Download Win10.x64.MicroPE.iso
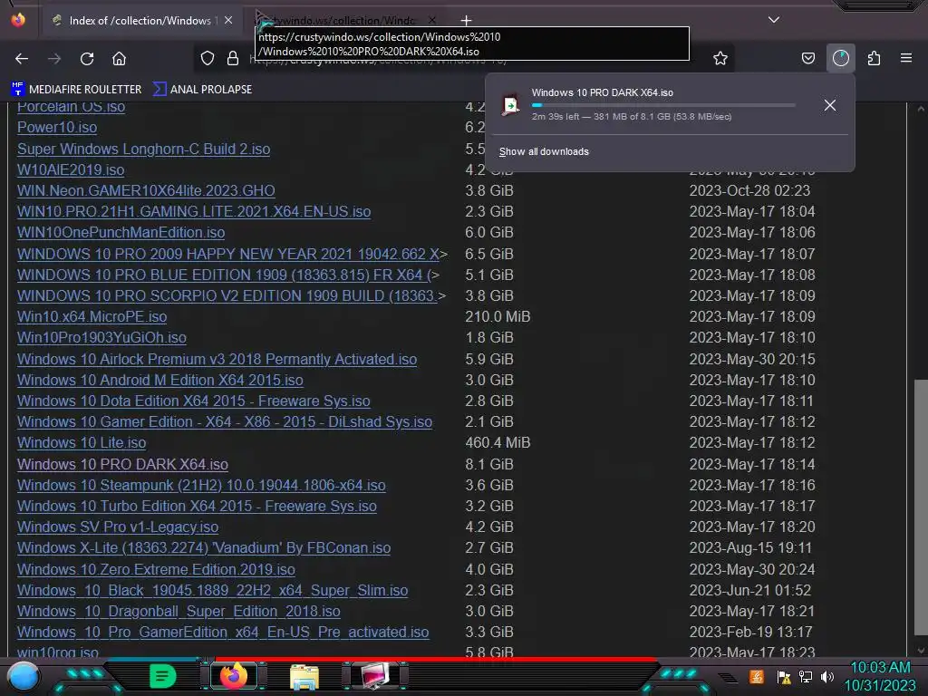 click(92, 316)
